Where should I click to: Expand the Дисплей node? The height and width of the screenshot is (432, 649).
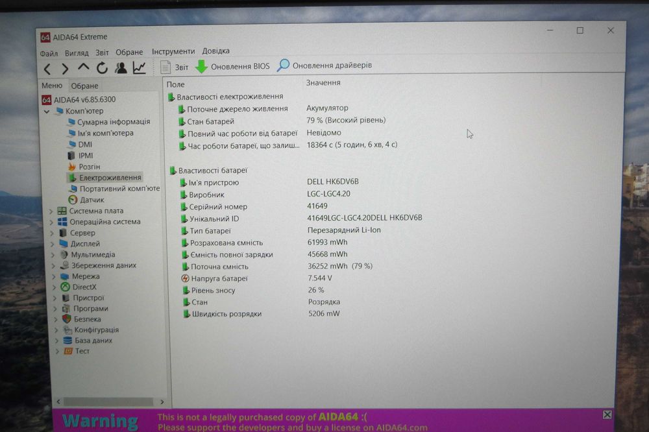pyautogui.click(x=53, y=244)
